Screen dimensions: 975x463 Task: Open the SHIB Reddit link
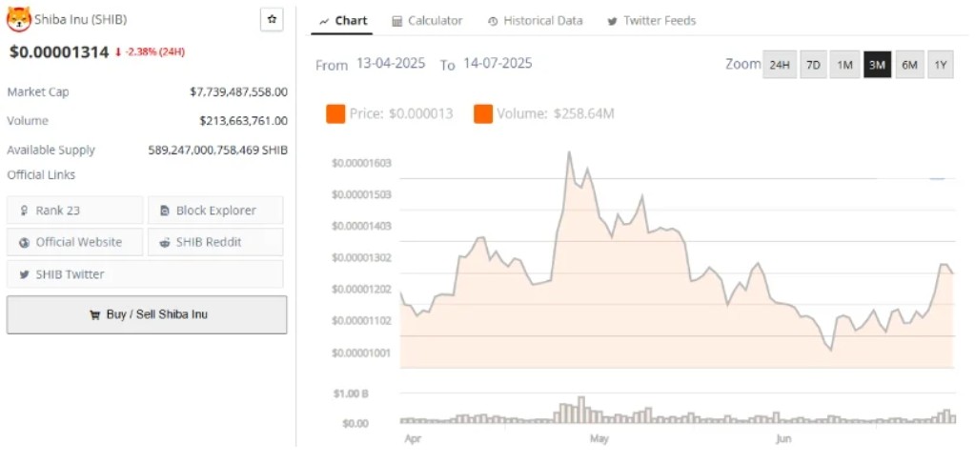(x=215, y=242)
